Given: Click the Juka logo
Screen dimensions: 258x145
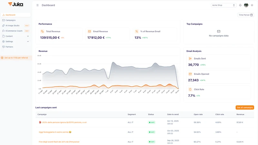Looking at the screenshot, I should tap(16, 5).
